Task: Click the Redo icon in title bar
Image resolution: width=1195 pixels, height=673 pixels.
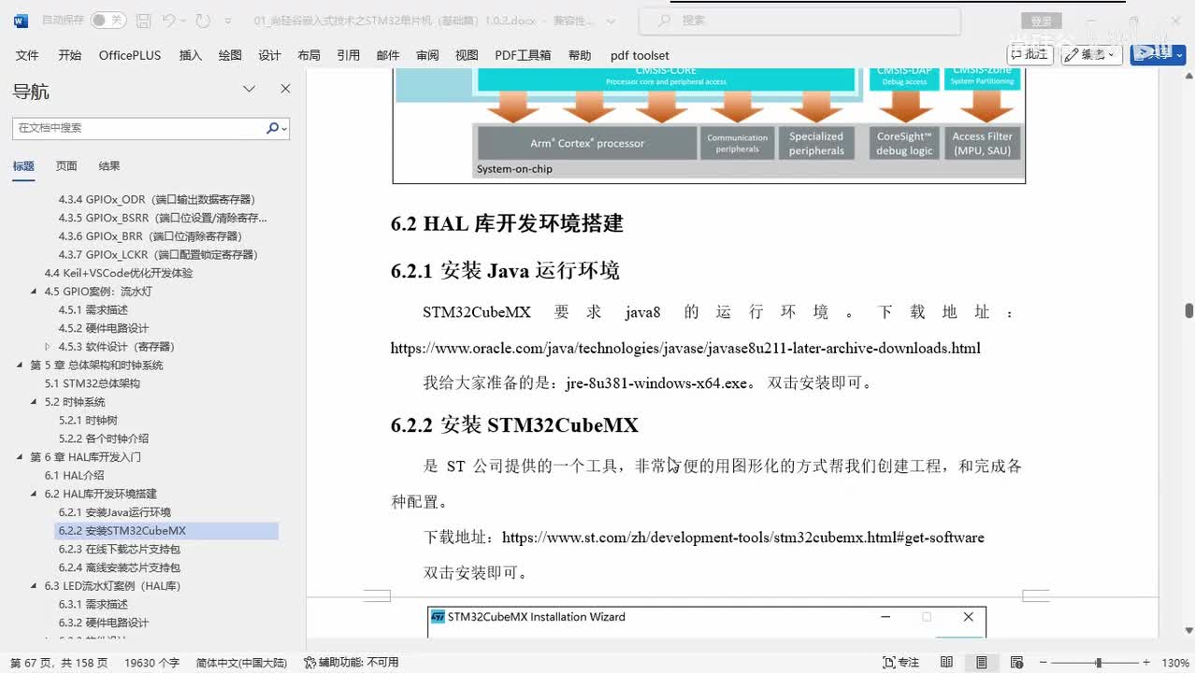Action: (x=203, y=20)
